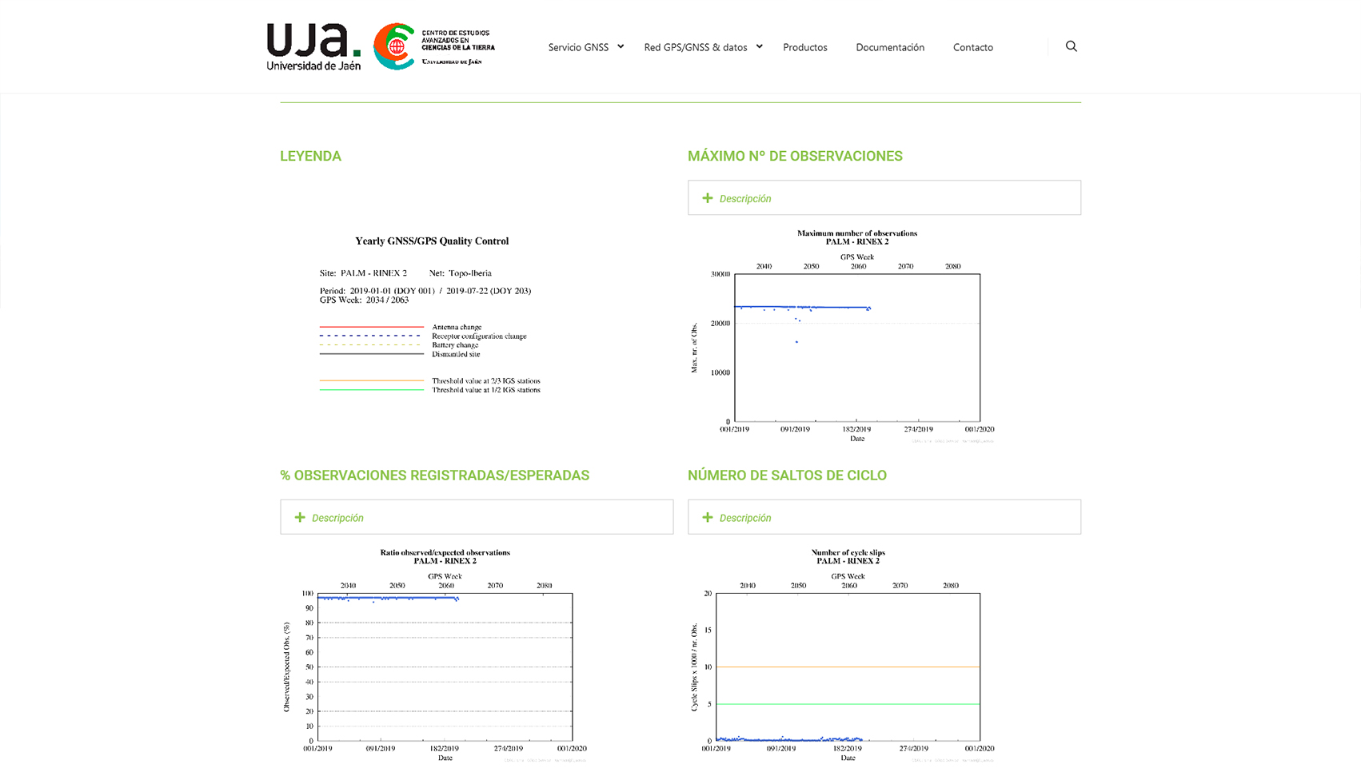1361x772 pixels.
Task: Open the Servicio GNSS menu
Action: tap(578, 47)
